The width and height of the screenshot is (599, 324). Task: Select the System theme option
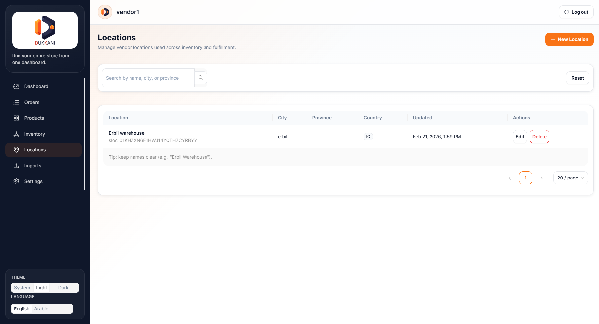(x=22, y=288)
